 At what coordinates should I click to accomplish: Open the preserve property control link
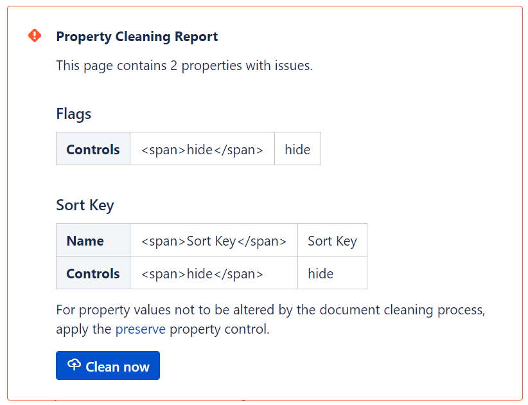[140, 329]
